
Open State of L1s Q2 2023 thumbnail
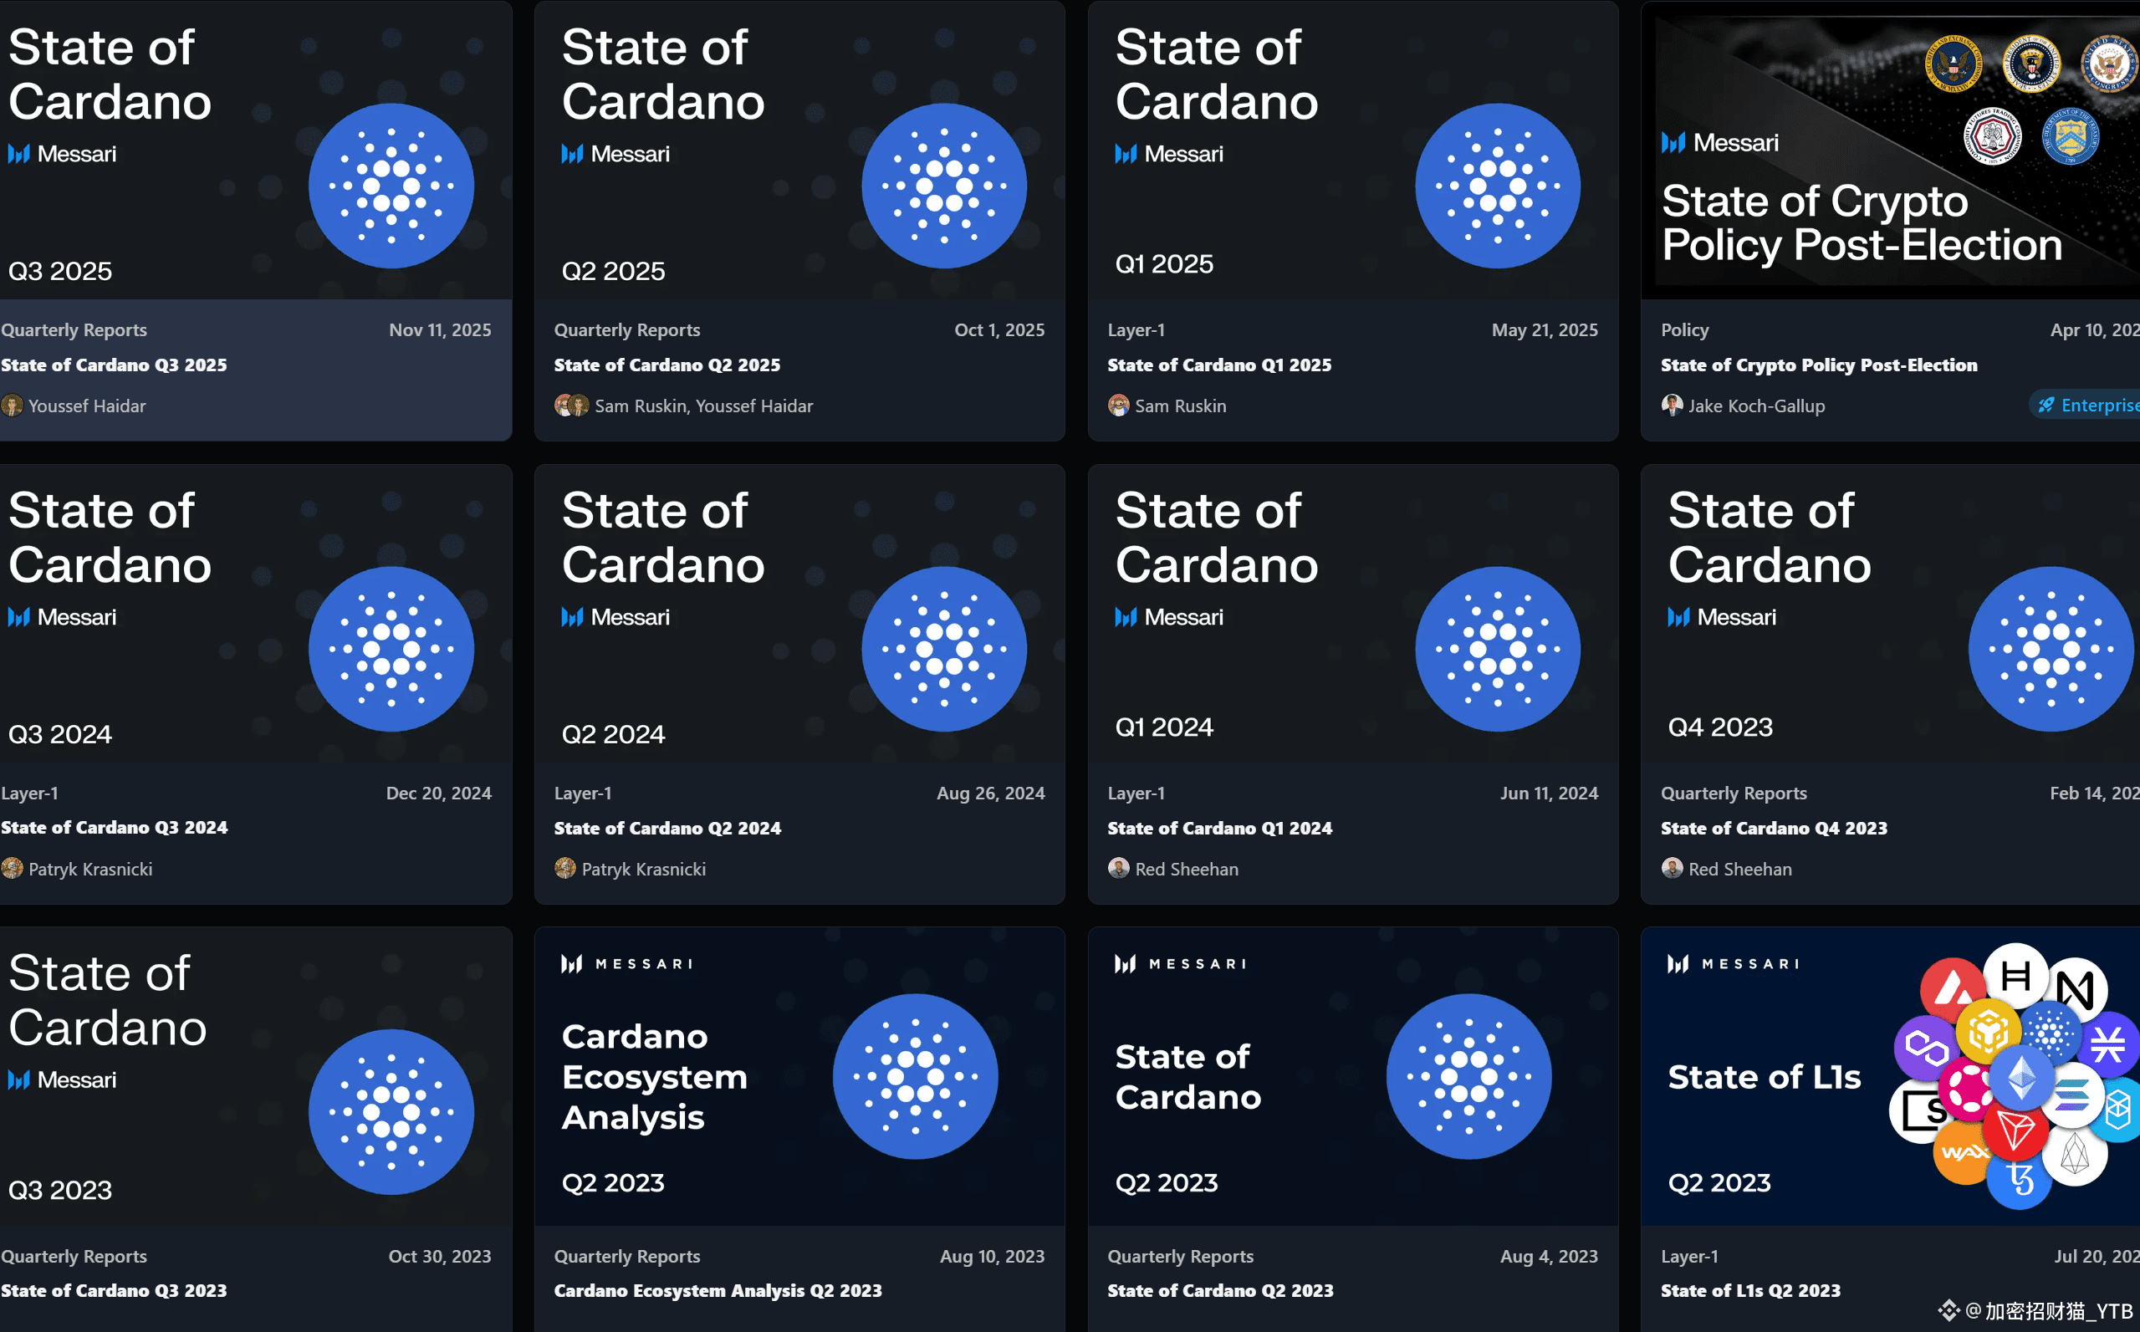[1890, 1075]
